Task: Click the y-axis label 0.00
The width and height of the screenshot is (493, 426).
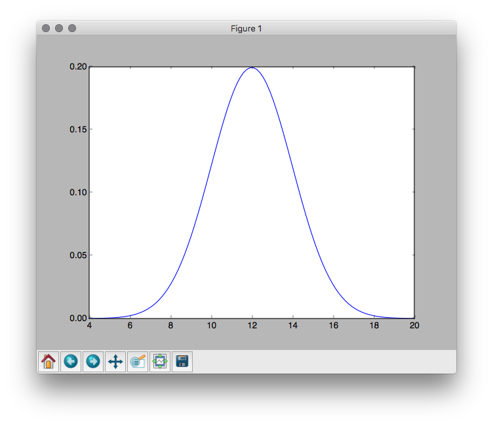Action: tap(78, 318)
